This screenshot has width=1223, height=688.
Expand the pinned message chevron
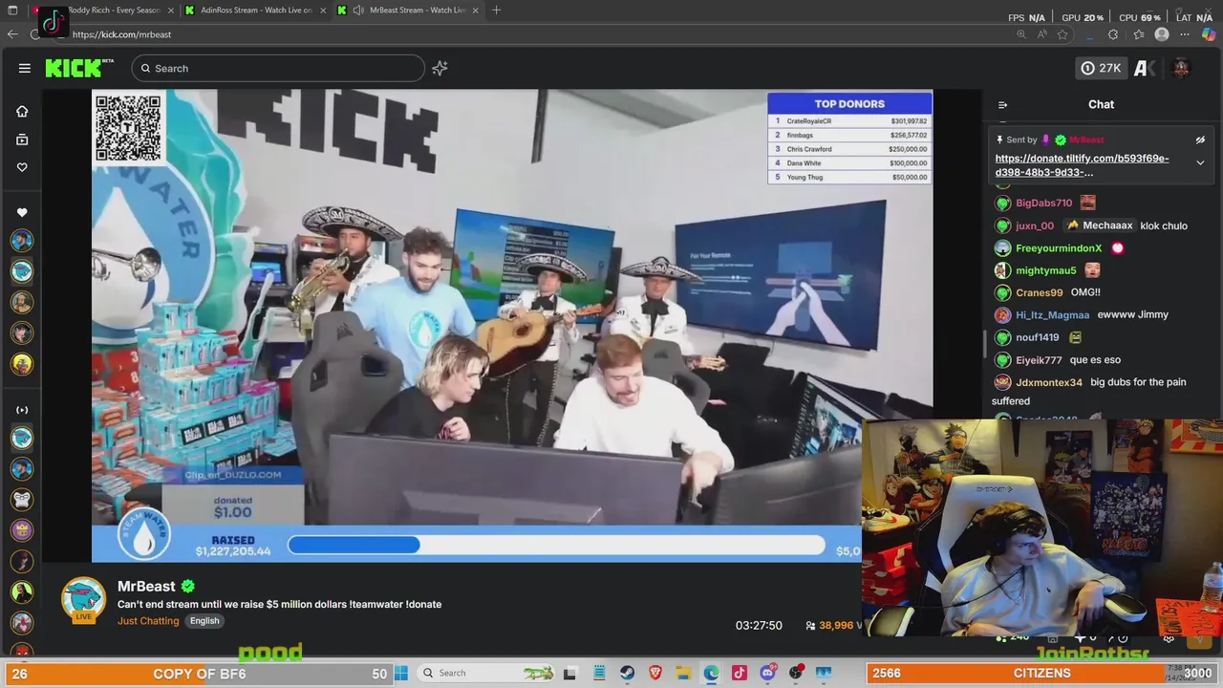(1200, 162)
